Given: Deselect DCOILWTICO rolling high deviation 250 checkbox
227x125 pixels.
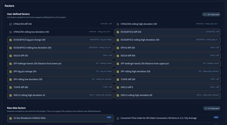Looking at the screenshot, I should [118, 40].
